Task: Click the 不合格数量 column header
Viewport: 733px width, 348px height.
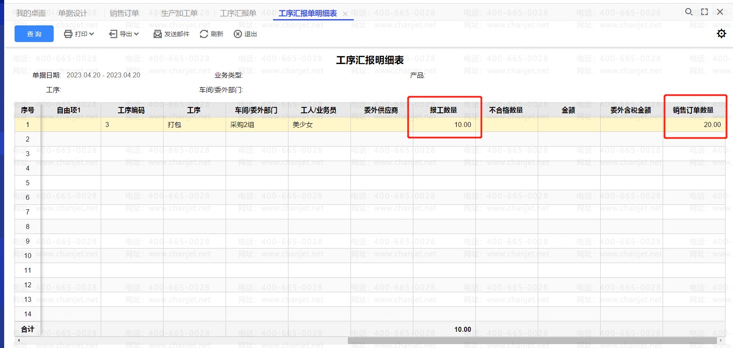Action: point(506,110)
